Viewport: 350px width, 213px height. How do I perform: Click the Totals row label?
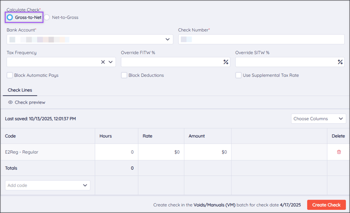[x=11, y=168]
